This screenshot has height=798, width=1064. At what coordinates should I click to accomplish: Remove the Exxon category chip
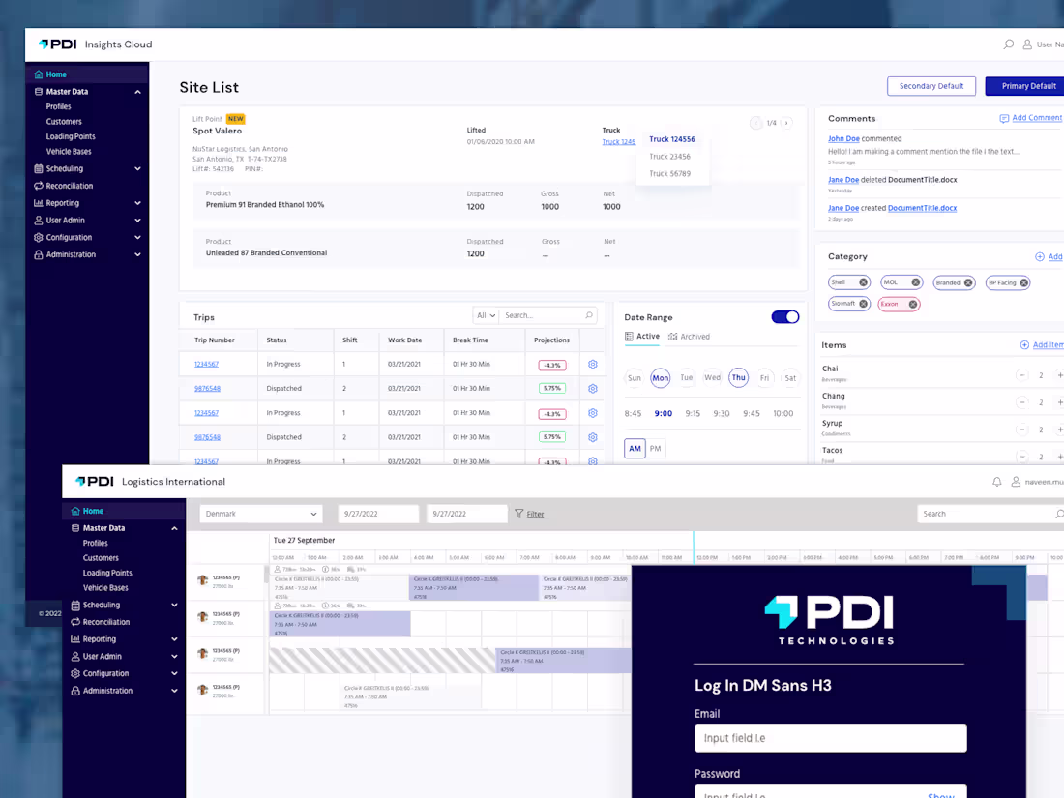click(912, 304)
